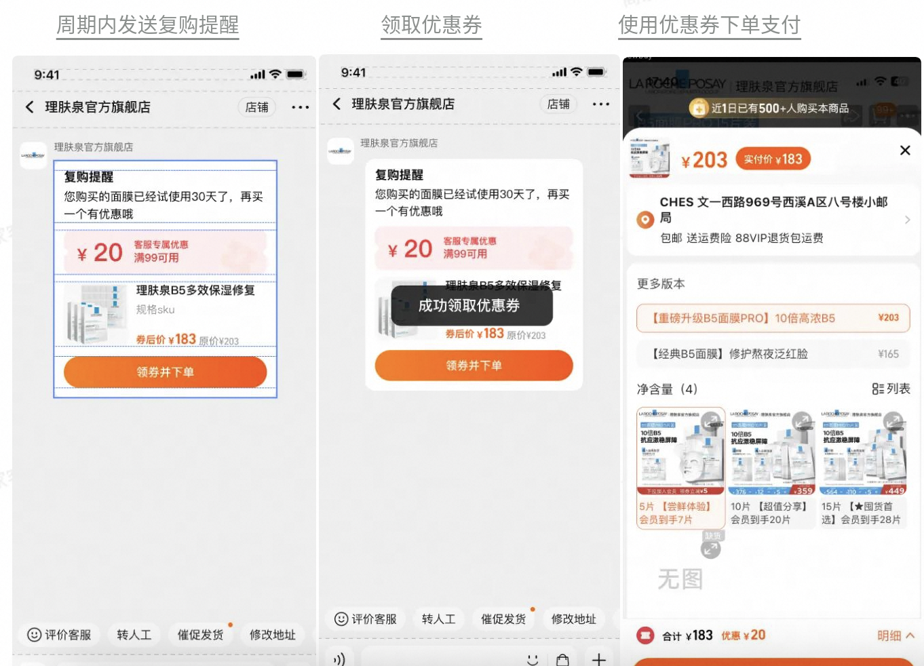Select 5片 尝鲜体验 size option
The image size is (924, 666).
click(x=681, y=468)
